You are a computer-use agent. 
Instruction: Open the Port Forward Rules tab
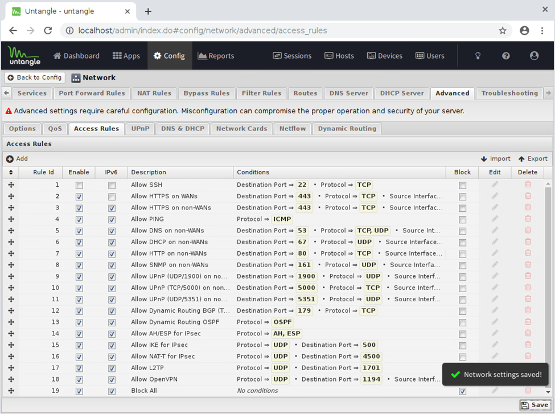coord(92,93)
